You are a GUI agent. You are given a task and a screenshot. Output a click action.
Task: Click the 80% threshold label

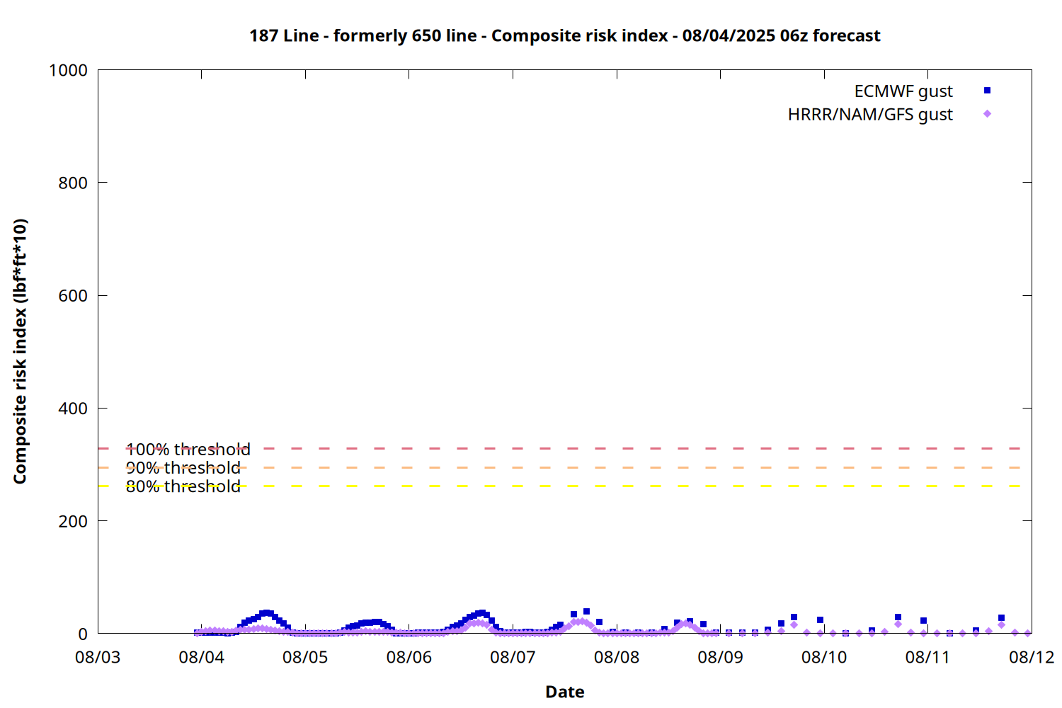click(183, 486)
